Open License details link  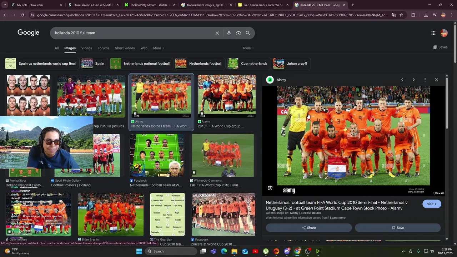[311, 213]
